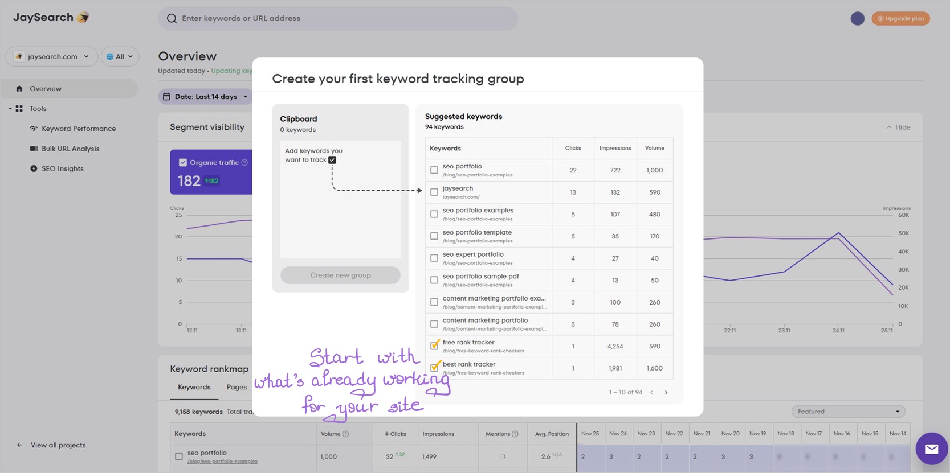
Task: Click the Impressions column header in suggestions
Action: tap(615, 148)
